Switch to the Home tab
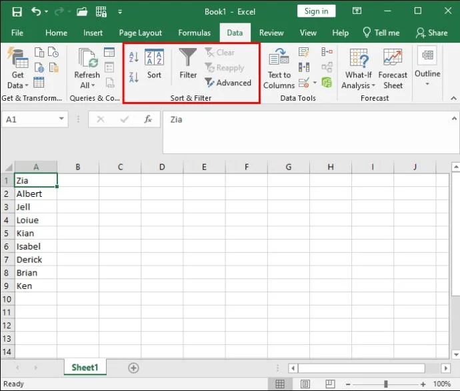 [56, 33]
